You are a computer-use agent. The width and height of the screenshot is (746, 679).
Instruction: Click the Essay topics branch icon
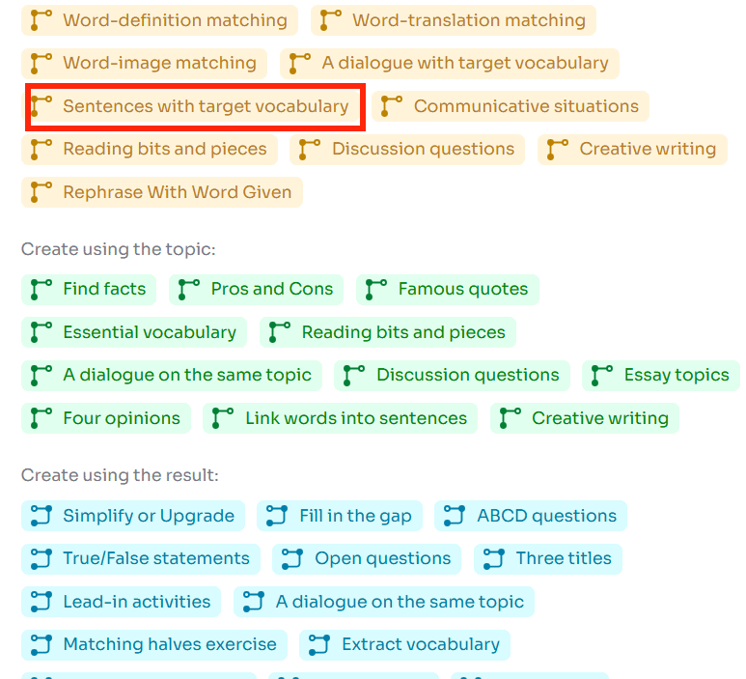tap(602, 375)
